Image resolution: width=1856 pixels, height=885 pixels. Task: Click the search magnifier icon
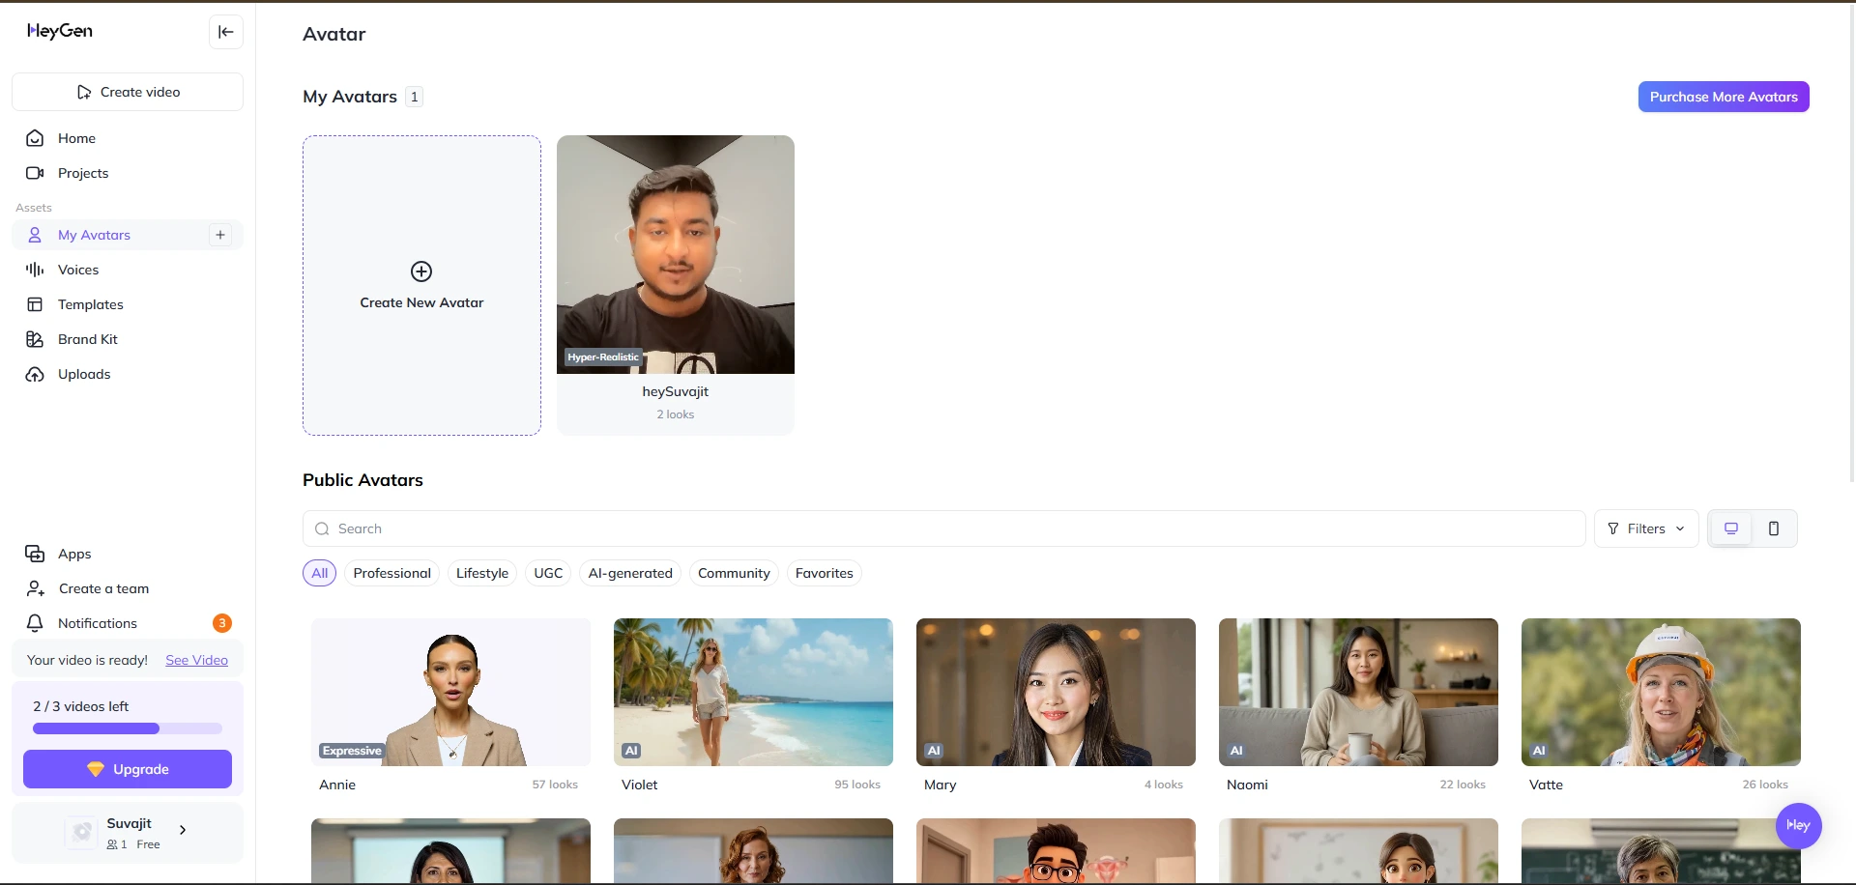322,528
